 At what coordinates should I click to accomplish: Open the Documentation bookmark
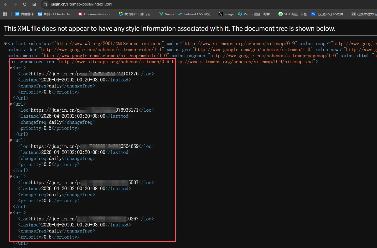(96, 14)
